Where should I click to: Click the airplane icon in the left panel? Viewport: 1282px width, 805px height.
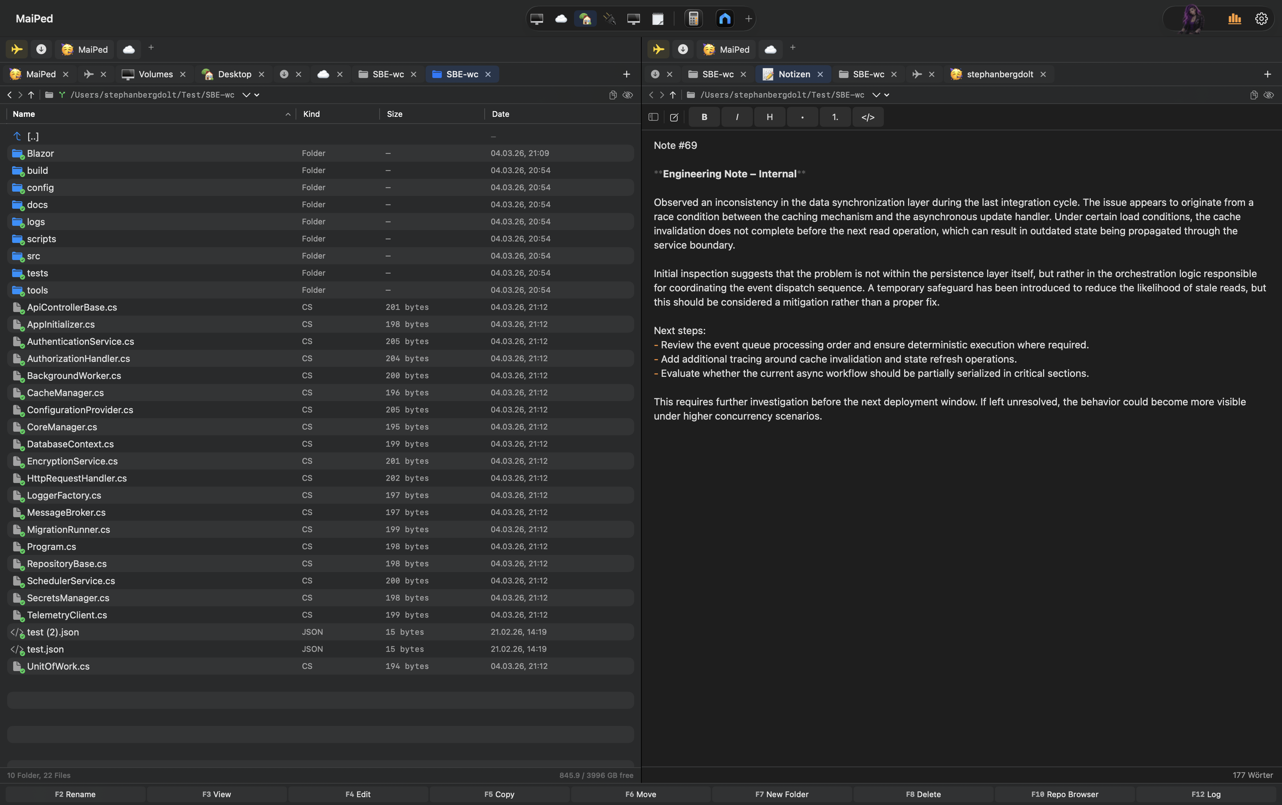pos(16,49)
